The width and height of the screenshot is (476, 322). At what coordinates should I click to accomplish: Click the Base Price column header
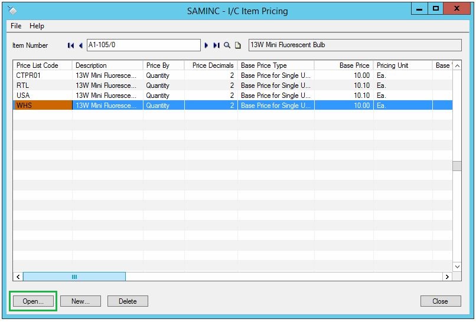click(x=343, y=65)
